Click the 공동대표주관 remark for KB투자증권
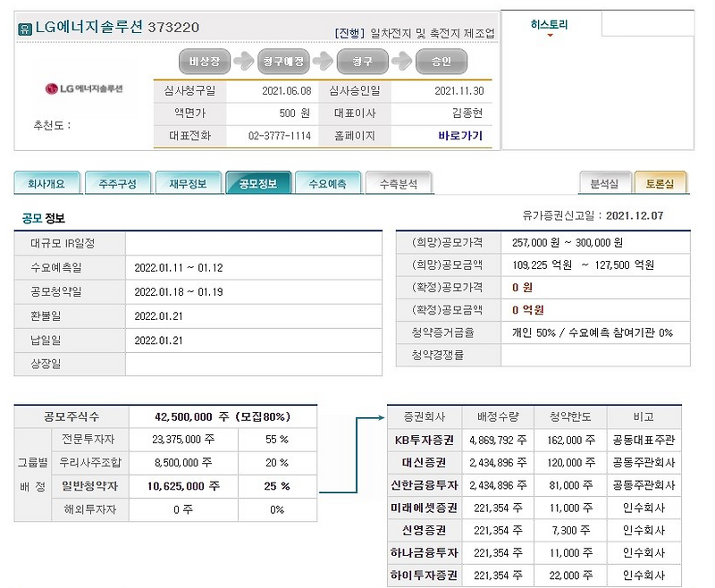The width and height of the screenshot is (715, 588). (643, 440)
